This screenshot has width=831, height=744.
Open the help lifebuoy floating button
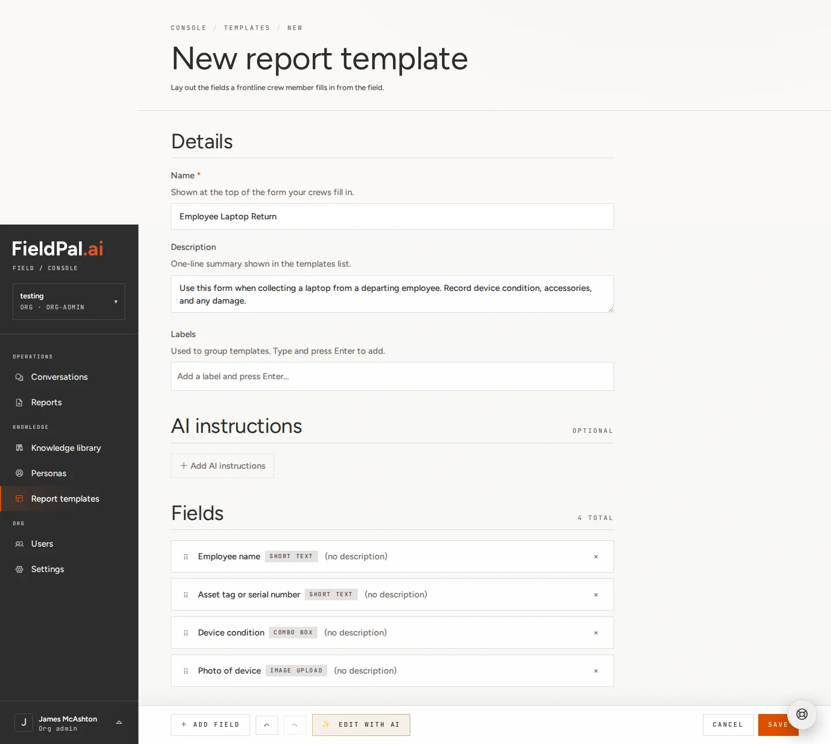click(802, 715)
